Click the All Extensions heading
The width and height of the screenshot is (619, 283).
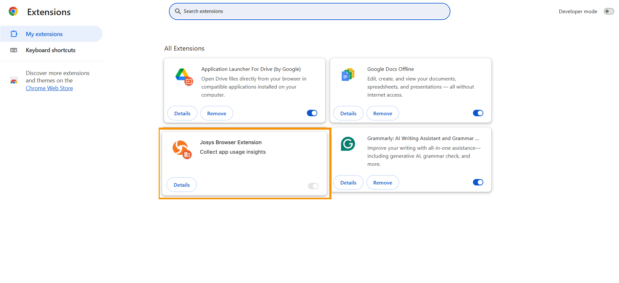184,48
